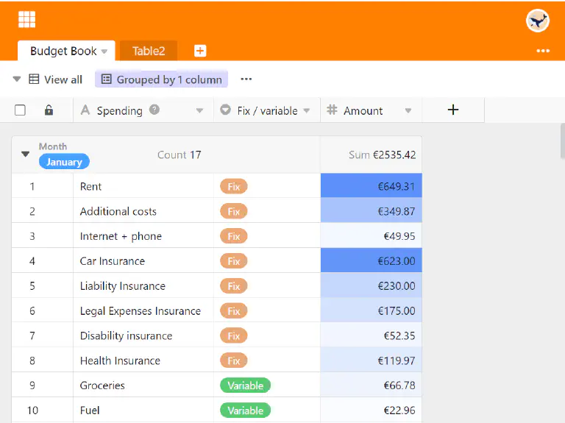
Task: Expand the View all views dropdown
Action: coord(17,79)
